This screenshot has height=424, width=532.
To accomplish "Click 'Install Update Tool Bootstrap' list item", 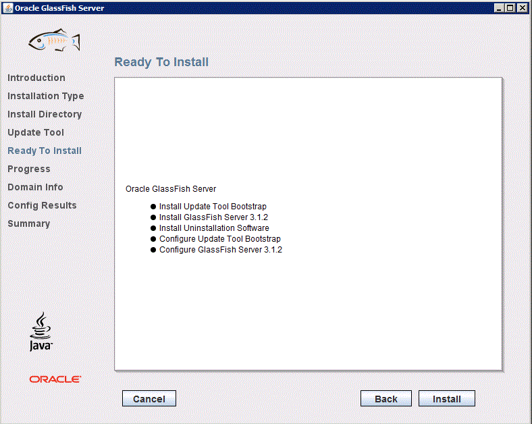I will (209, 206).
